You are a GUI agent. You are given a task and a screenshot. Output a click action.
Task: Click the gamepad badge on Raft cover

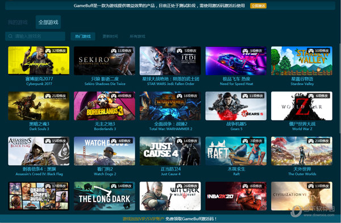pyautogui.click(x=253, y=141)
